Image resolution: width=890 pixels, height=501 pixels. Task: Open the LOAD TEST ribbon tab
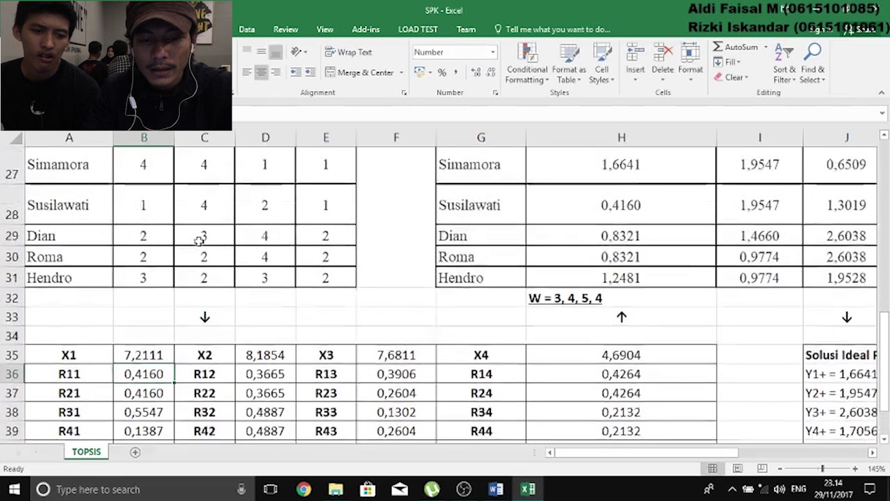point(418,29)
